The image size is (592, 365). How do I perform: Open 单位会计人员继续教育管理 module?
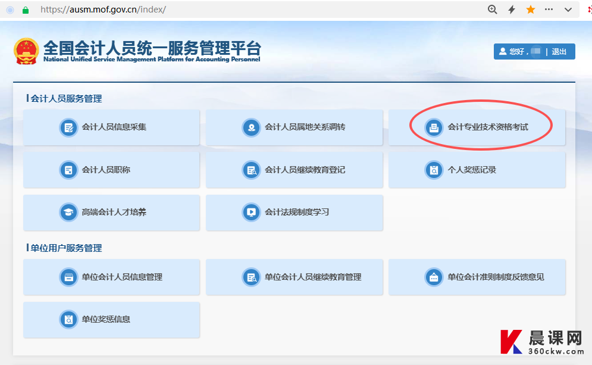coord(294,277)
